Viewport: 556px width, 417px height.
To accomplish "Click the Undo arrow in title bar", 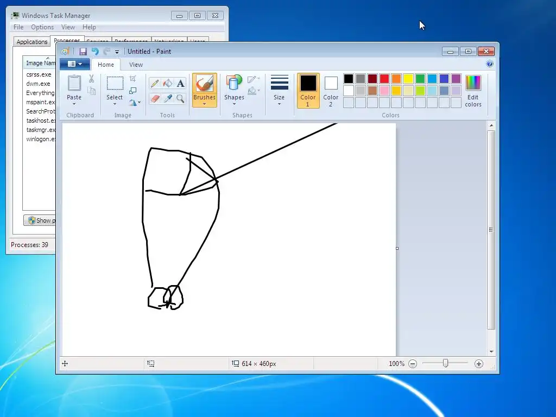I will coord(95,52).
